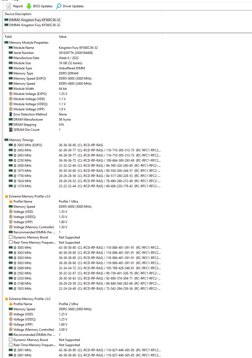Screen dimensions: 252x358
Task: Click the green BIOS Updates arrow icon
Action: 29,6
